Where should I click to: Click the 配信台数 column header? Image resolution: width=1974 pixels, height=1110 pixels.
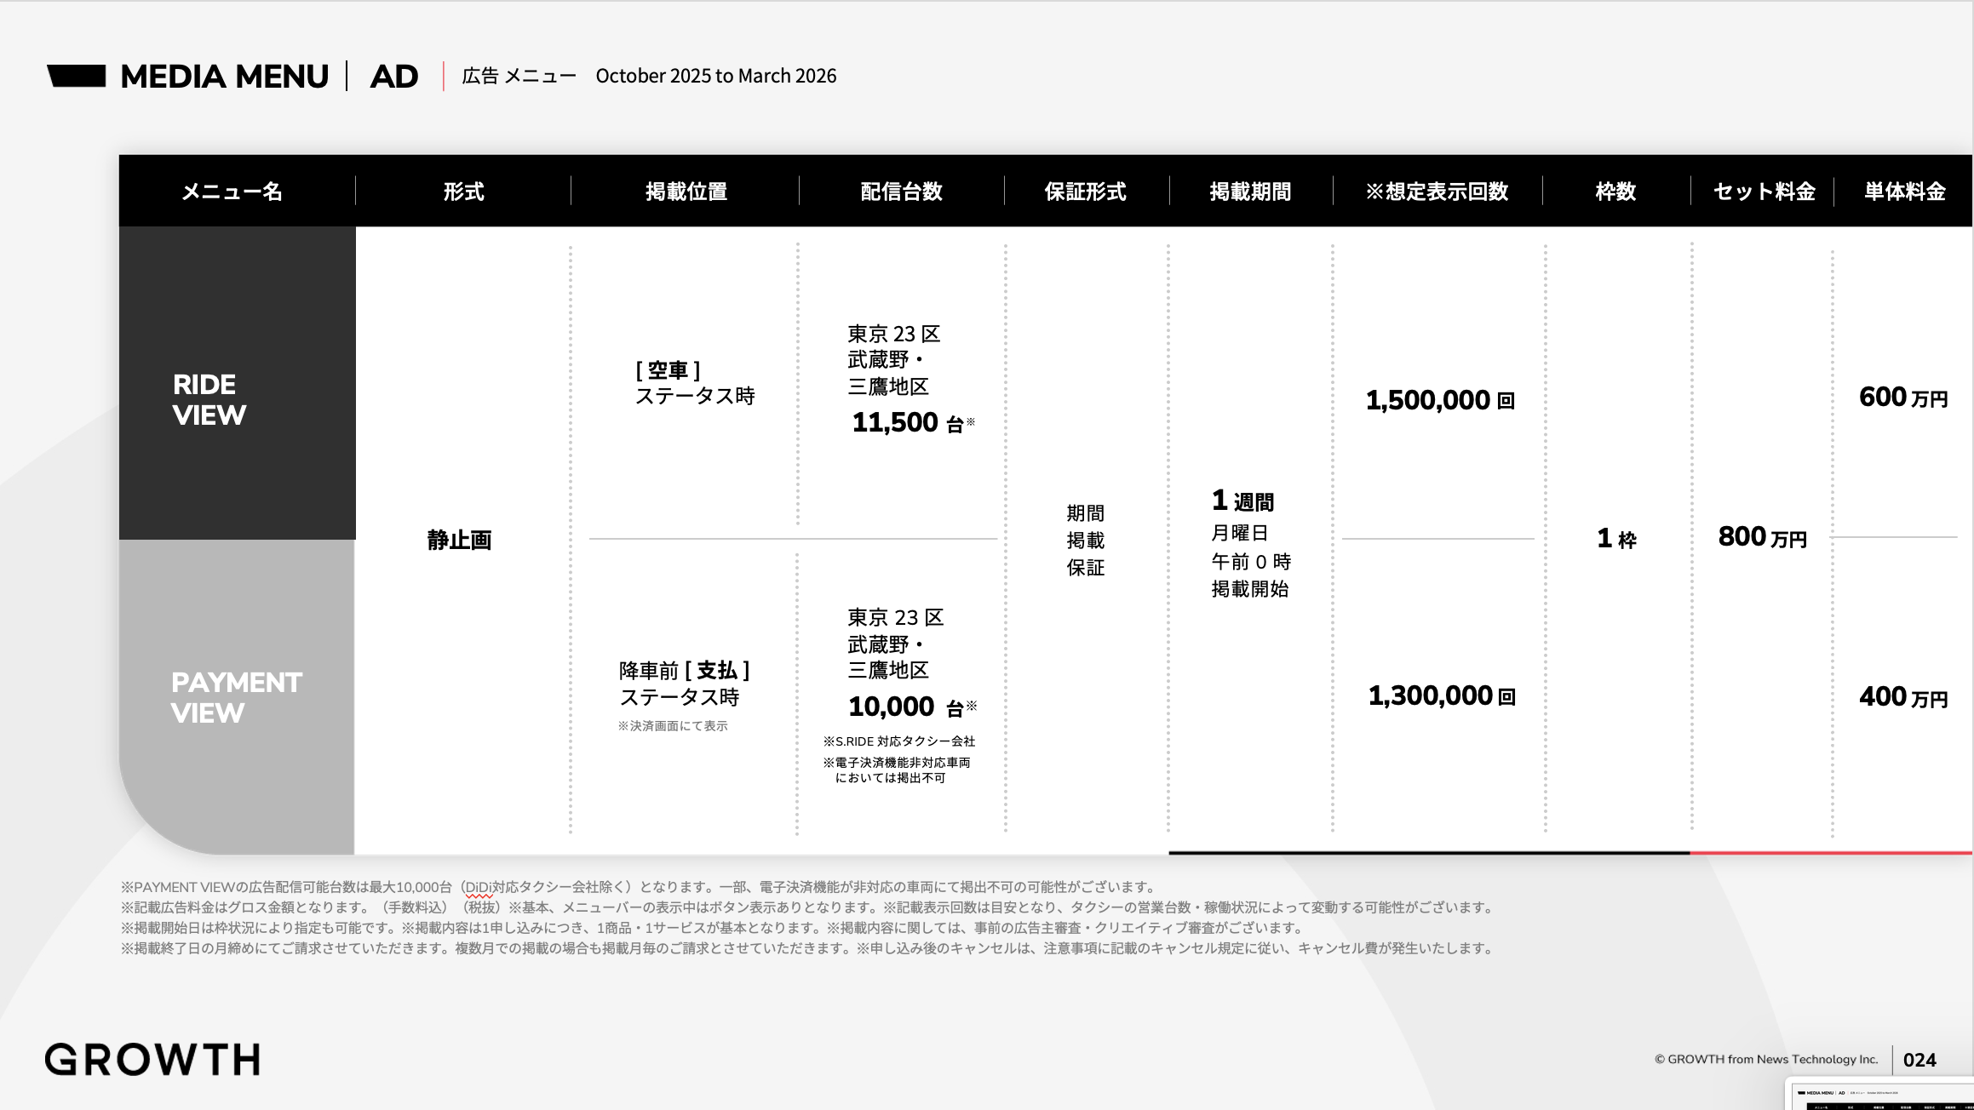pyautogui.click(x=901, y=192)
